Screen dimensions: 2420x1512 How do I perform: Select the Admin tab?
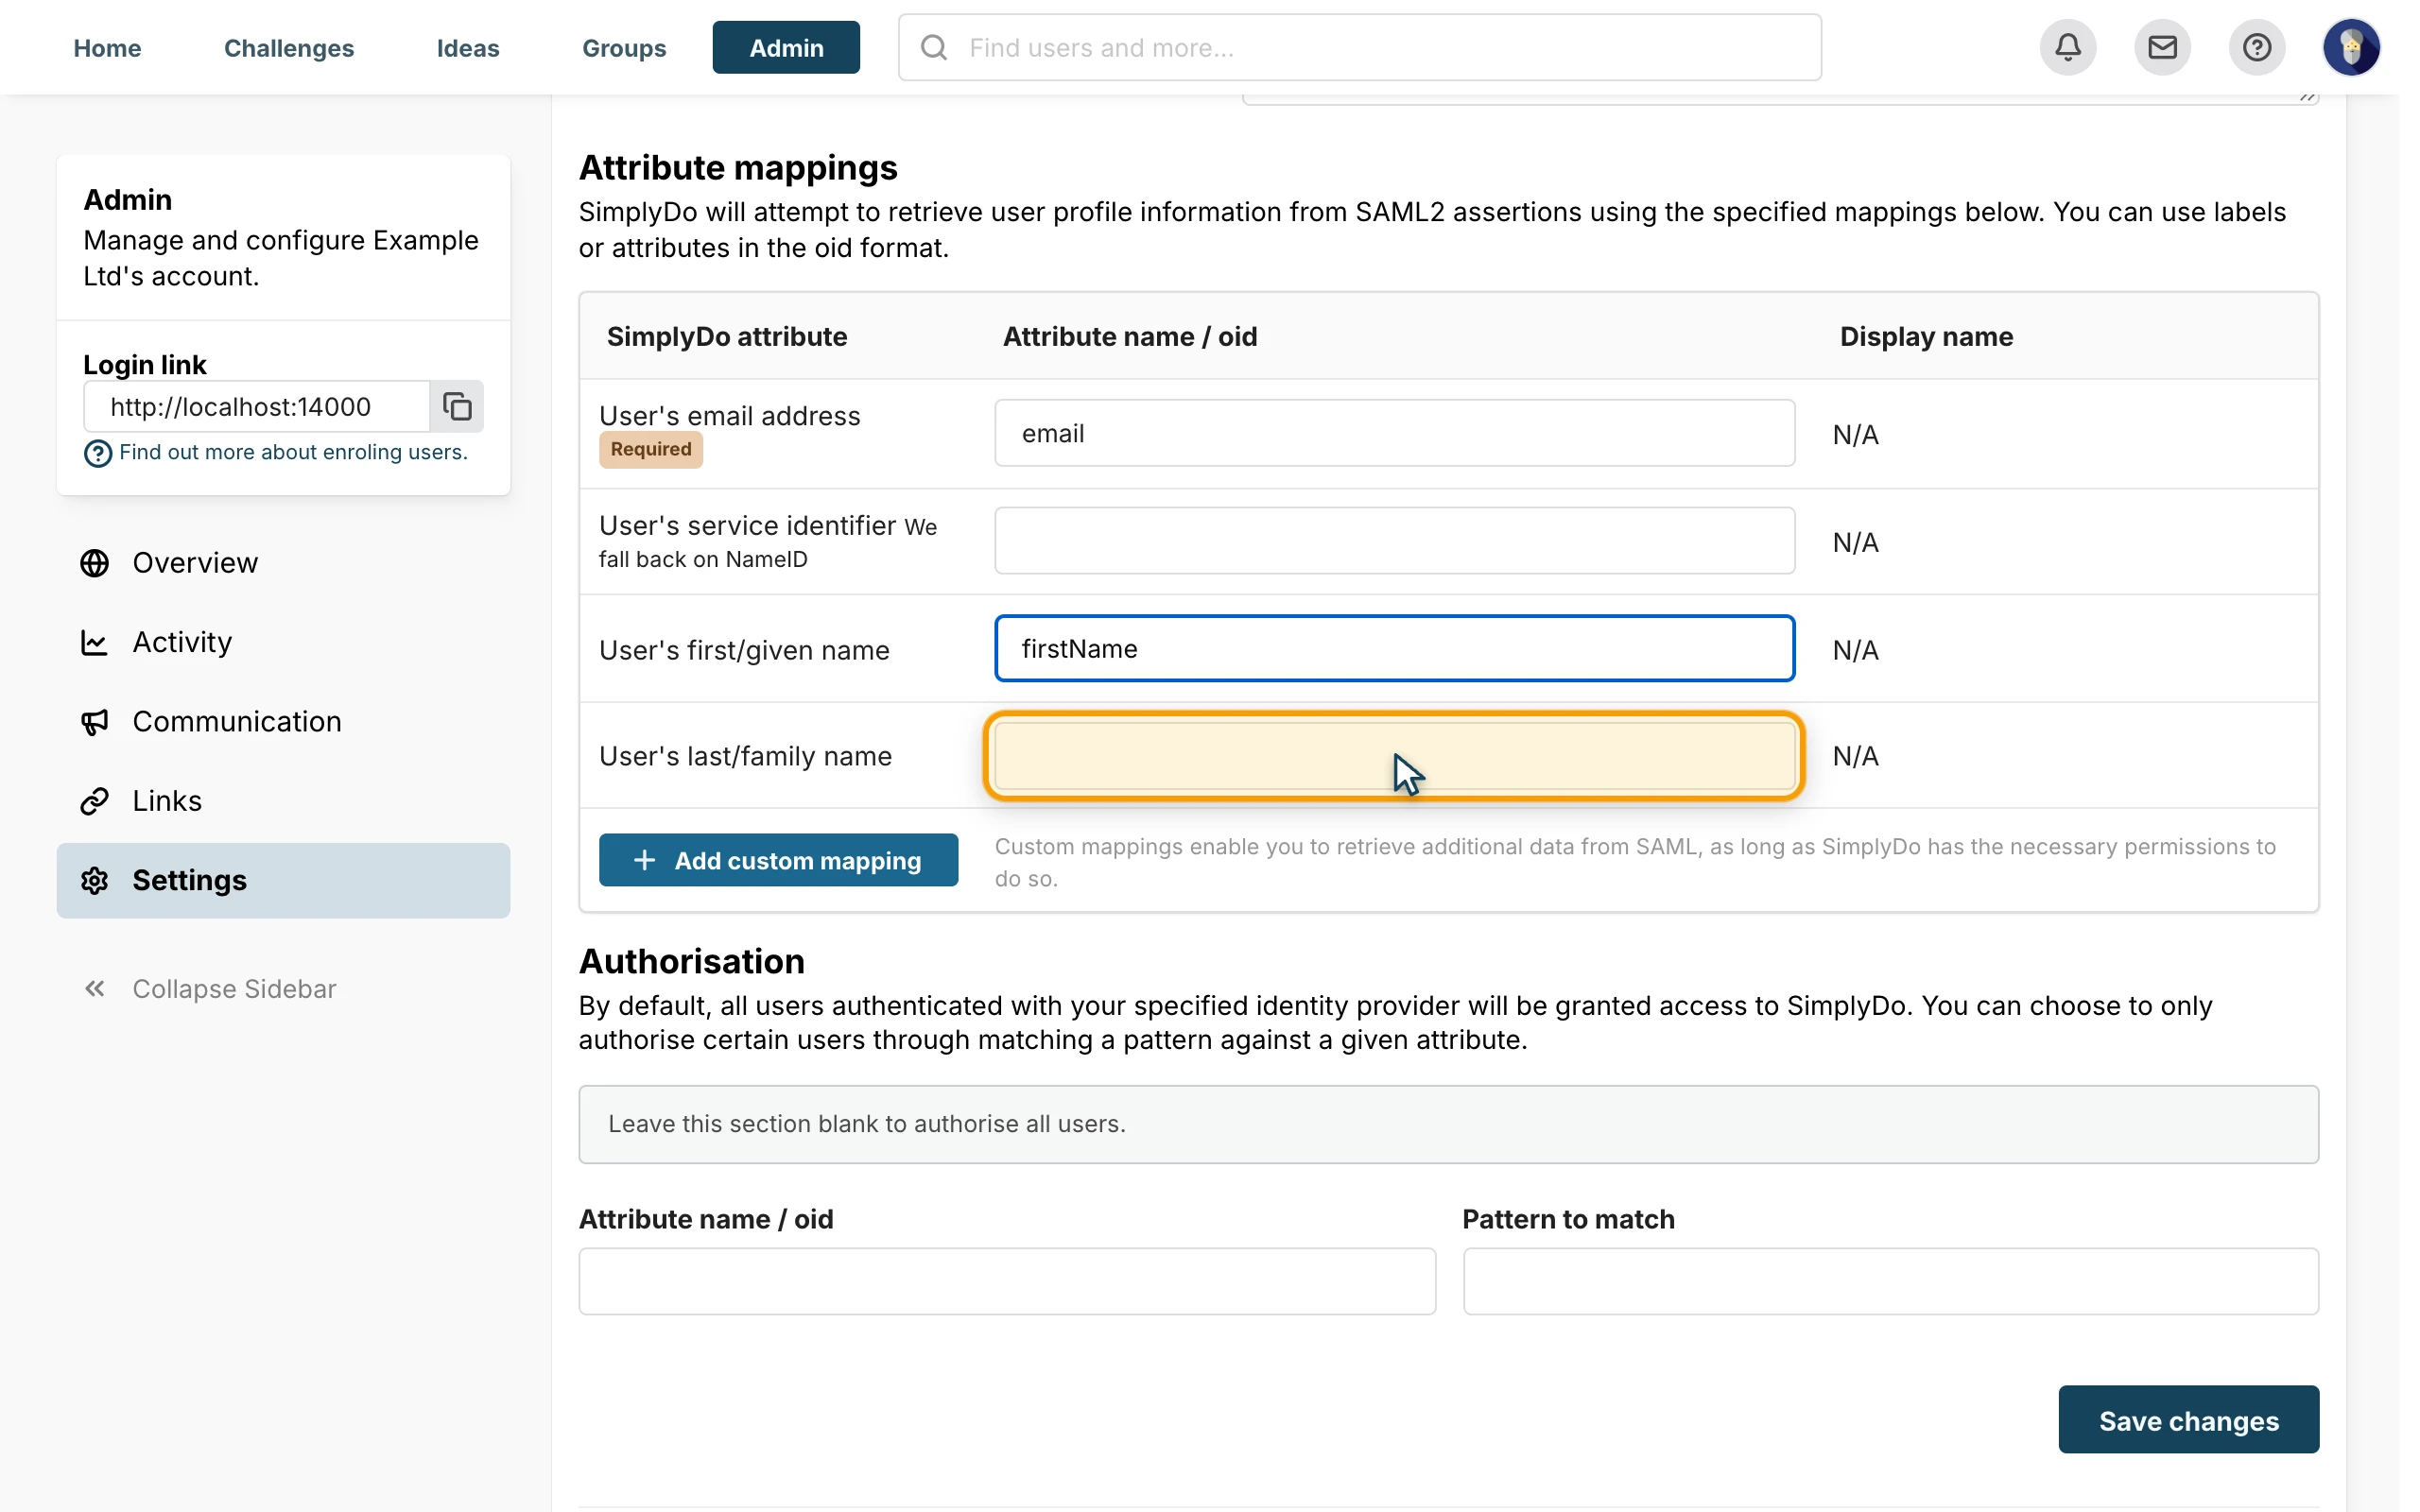click(x=786, y=47)
